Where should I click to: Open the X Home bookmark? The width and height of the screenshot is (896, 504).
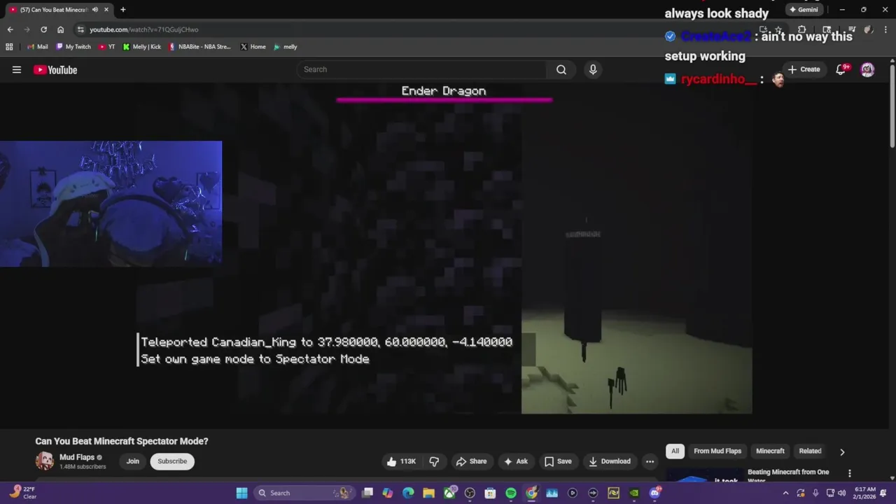click(x=253, y=47)
